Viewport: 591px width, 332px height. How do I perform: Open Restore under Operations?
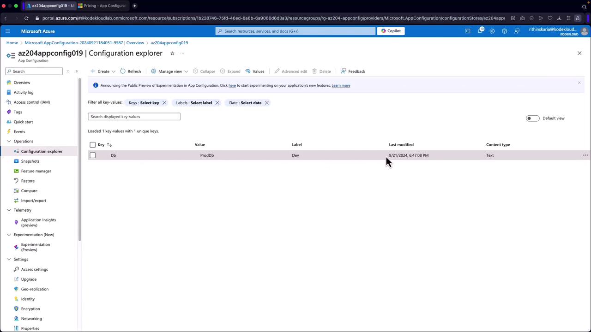click(28, 181)
